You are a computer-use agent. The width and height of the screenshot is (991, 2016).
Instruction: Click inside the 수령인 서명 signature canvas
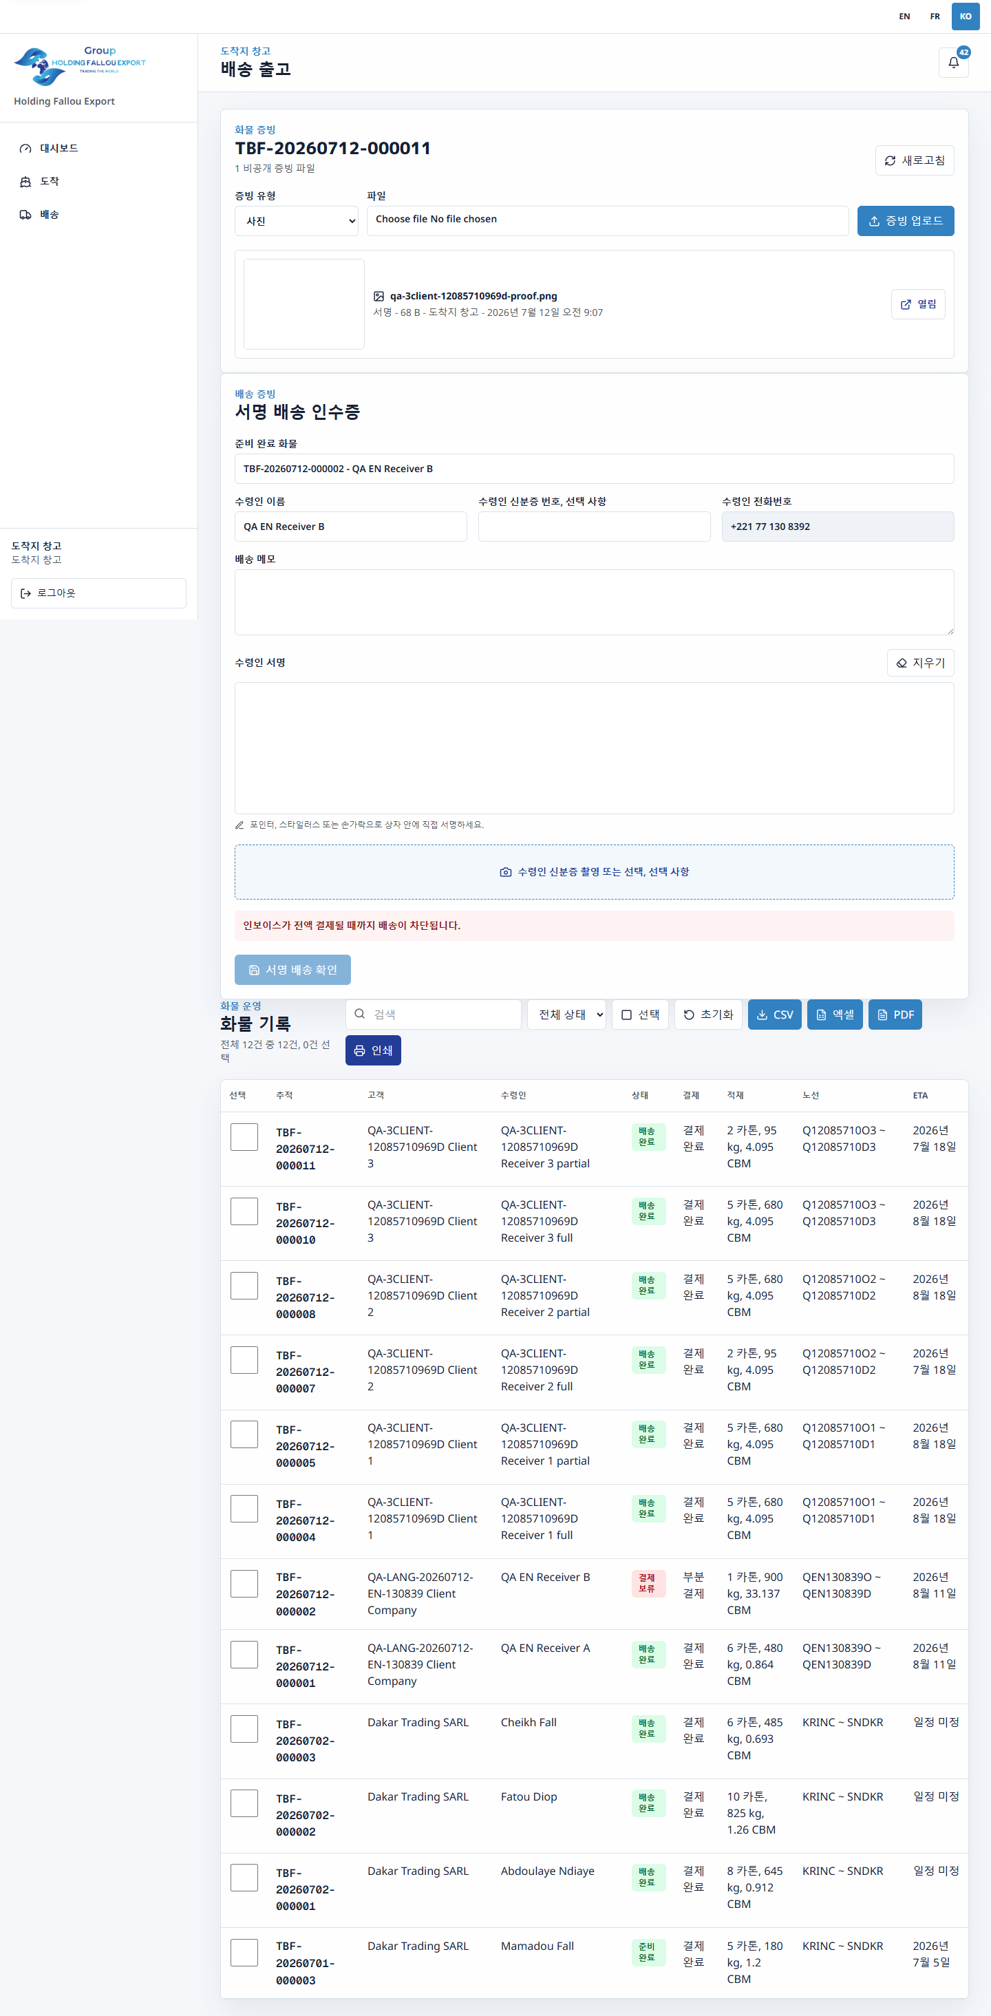tap(594, 748)
